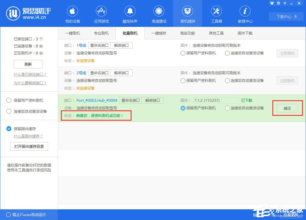The width and height of the screenshot is (306, 220).
Task: Uncheck the 保留固件缓存 option
Action: tap(9, 129)
